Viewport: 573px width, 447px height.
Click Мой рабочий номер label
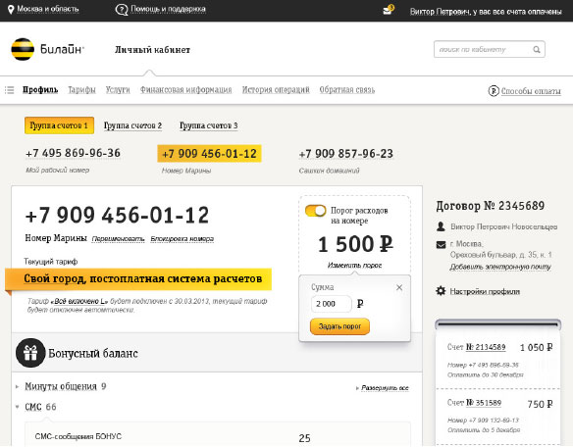[x=57, y=171]
